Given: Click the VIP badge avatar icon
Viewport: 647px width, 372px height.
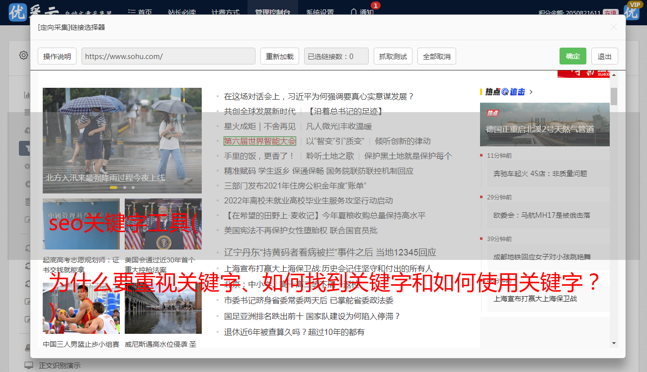Looking at the screenshot, I should tap(632, 11).
